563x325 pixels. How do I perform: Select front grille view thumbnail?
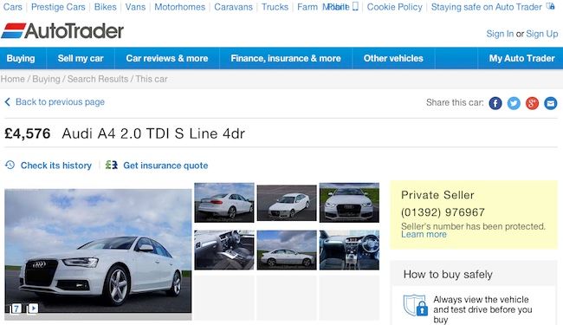click(x=349, y=203)
